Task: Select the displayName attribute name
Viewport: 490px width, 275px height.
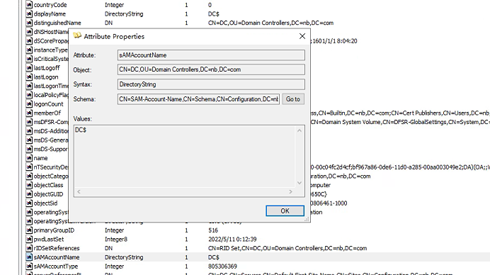Action: (50, 13)
